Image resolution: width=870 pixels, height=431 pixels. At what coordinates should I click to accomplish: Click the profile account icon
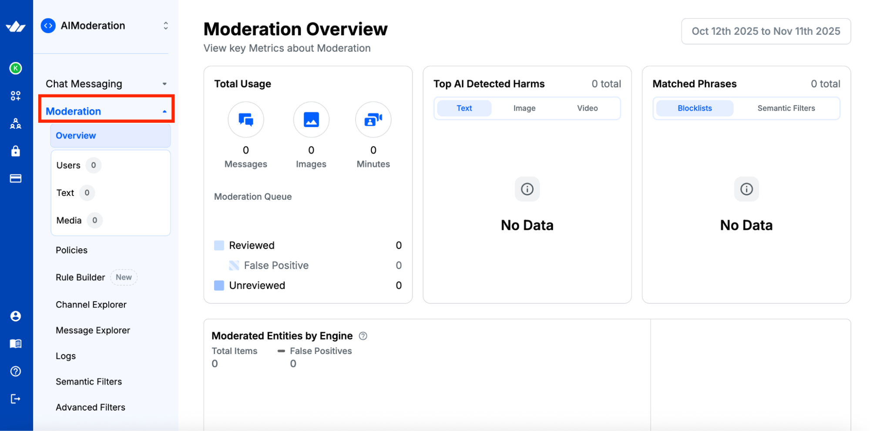click(x=16, y=316)
